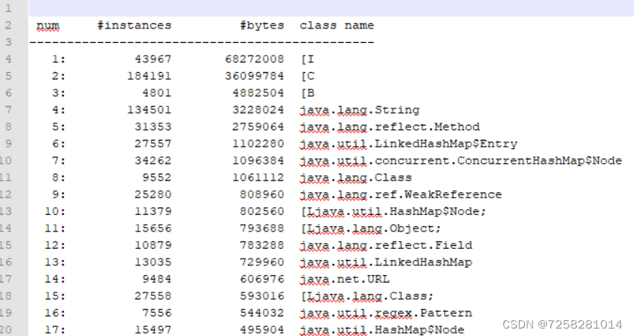Image resolution: width=634 pixels, height=336 pixels.
Task: Select instance count 25280
Action: click(x=152, y=195)
